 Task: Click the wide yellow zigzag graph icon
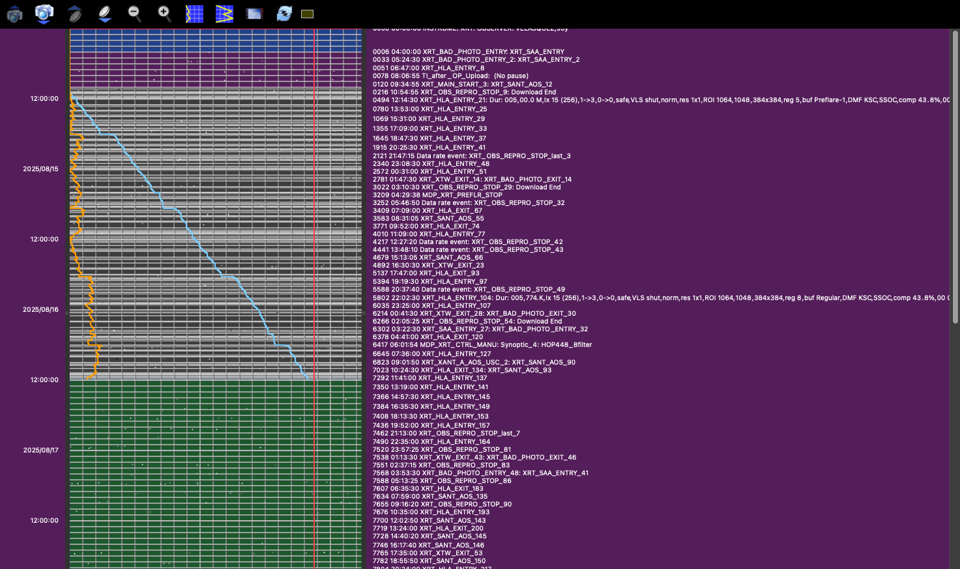tap(224, 14)
